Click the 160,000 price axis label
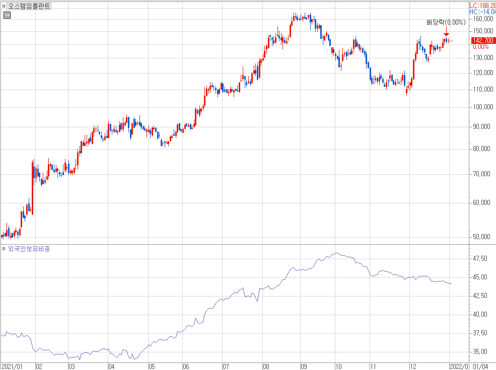 point(483,19)
